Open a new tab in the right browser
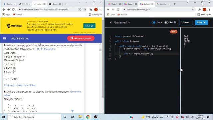The width and height of the screenshot is (213, 120). coord(174,4)
